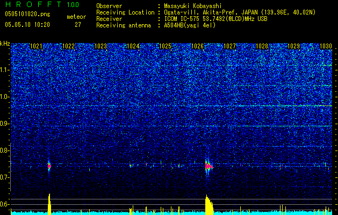Click the 1.0 kHz axis tick label
The width and height of the screenshot is (338, 215).
click(5, 97)
